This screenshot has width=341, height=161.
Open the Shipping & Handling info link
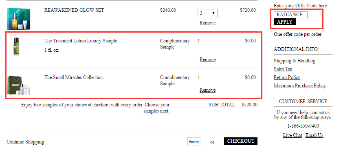[295, 61]
